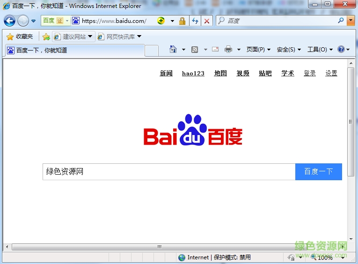Click the Internet Explorer icon in title bar
The image size is (358, 264).
pyautogui.click(x=6, y=6)
